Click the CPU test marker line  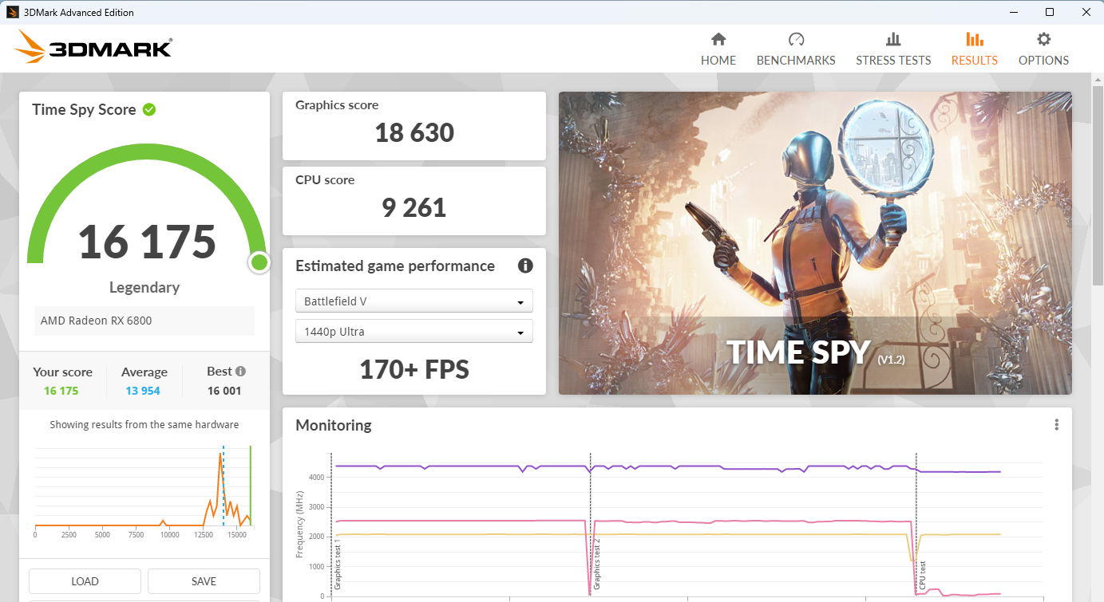coord(916,524)
